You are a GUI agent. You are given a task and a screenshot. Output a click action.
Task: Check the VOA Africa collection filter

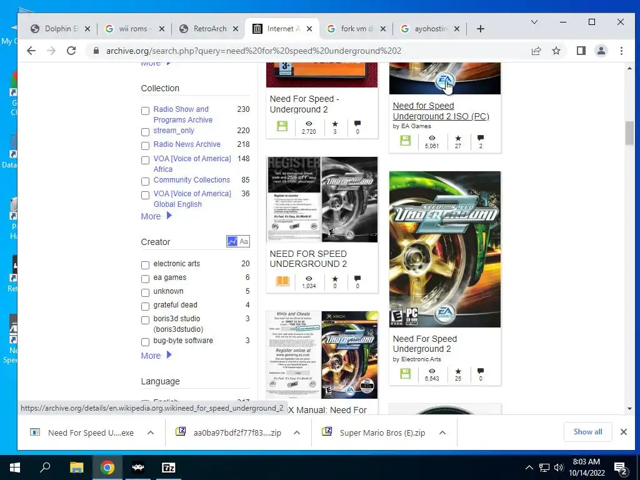pos(145,160)
